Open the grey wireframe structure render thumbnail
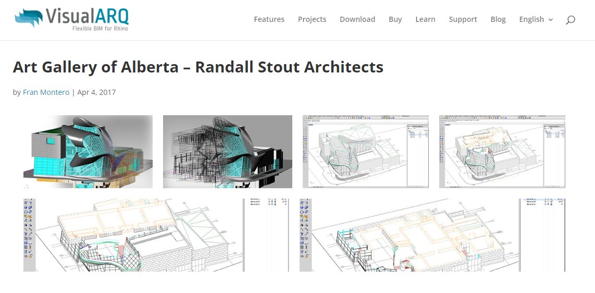Viewport: 595px width, 293px height. tap(228, 151)
